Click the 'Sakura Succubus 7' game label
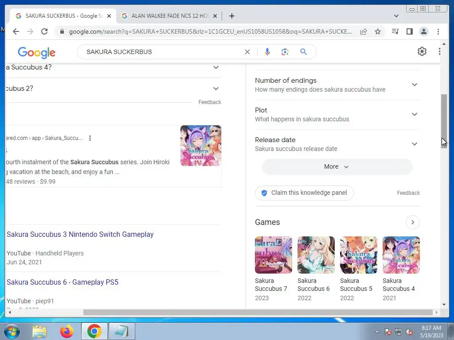This screenshot has height=340, width=454. tap(271, 285)
